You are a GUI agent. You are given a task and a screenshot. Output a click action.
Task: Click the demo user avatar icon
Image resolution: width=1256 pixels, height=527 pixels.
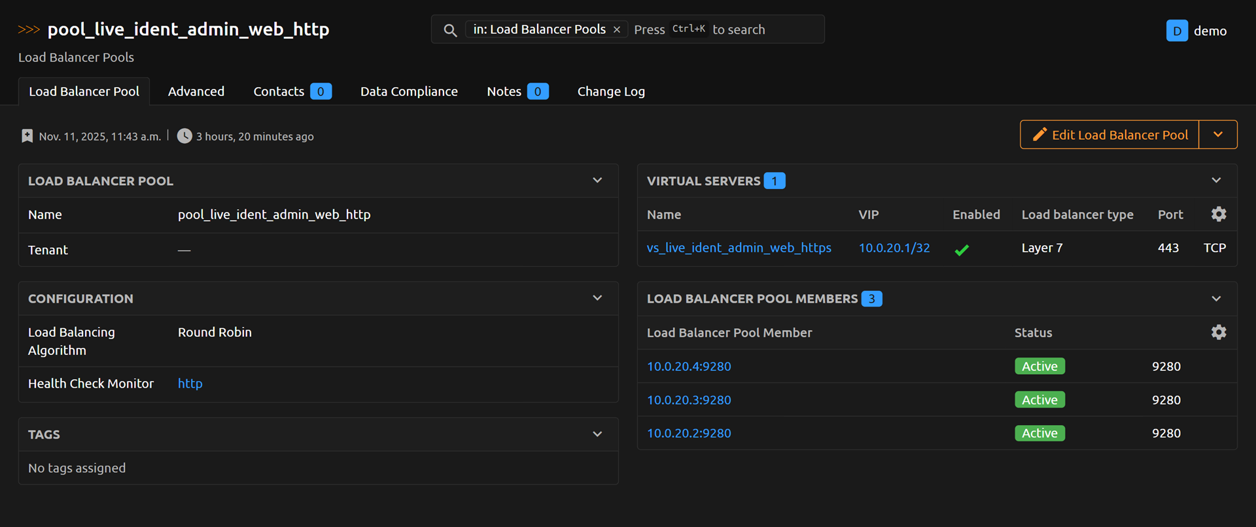click(x=1176, y=31)
